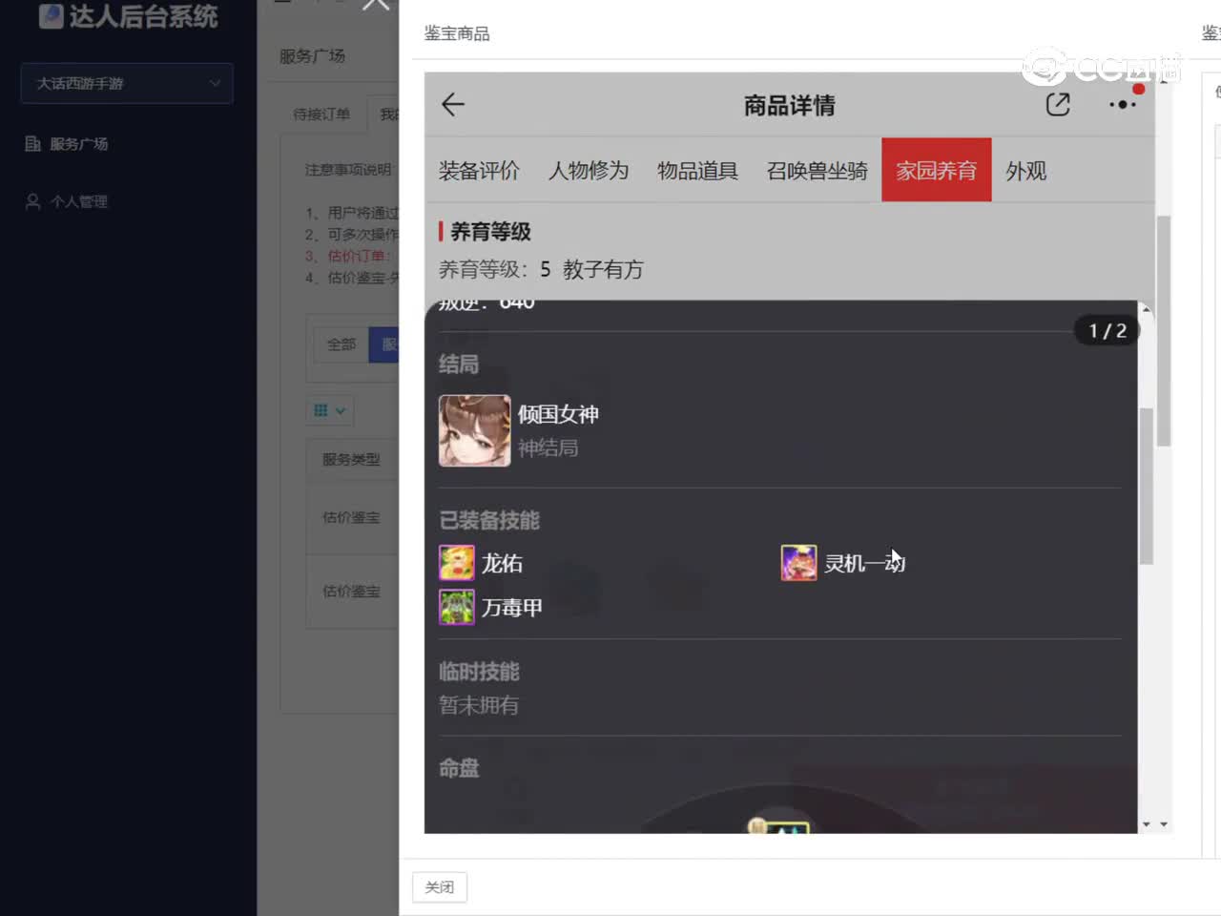Click the 服务广场 sidebar icon
Screen dimensions: 1221x916
click(x=32, y=144)
